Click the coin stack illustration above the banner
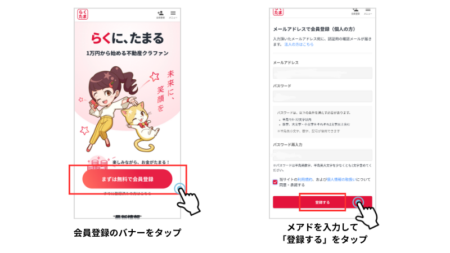The width and height of the screenshot is (450, 253). (x=98, y=162)
